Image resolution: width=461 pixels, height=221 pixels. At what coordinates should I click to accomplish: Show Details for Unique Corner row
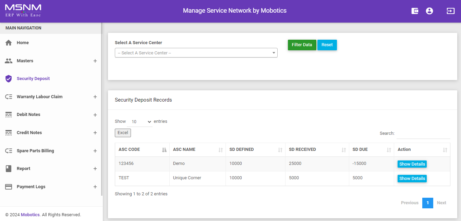(x=412, y=179)
